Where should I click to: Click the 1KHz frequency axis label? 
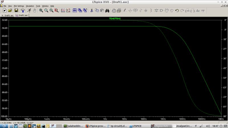(163, 119)
